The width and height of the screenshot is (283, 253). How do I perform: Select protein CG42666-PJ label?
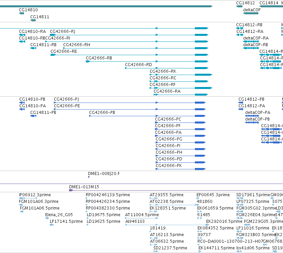(67, 99)
